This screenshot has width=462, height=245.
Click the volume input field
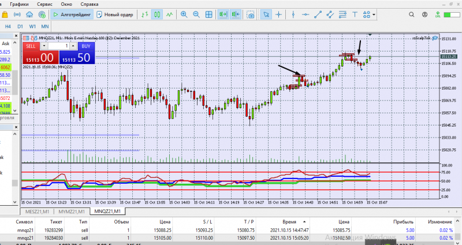[x=59, y=45]
